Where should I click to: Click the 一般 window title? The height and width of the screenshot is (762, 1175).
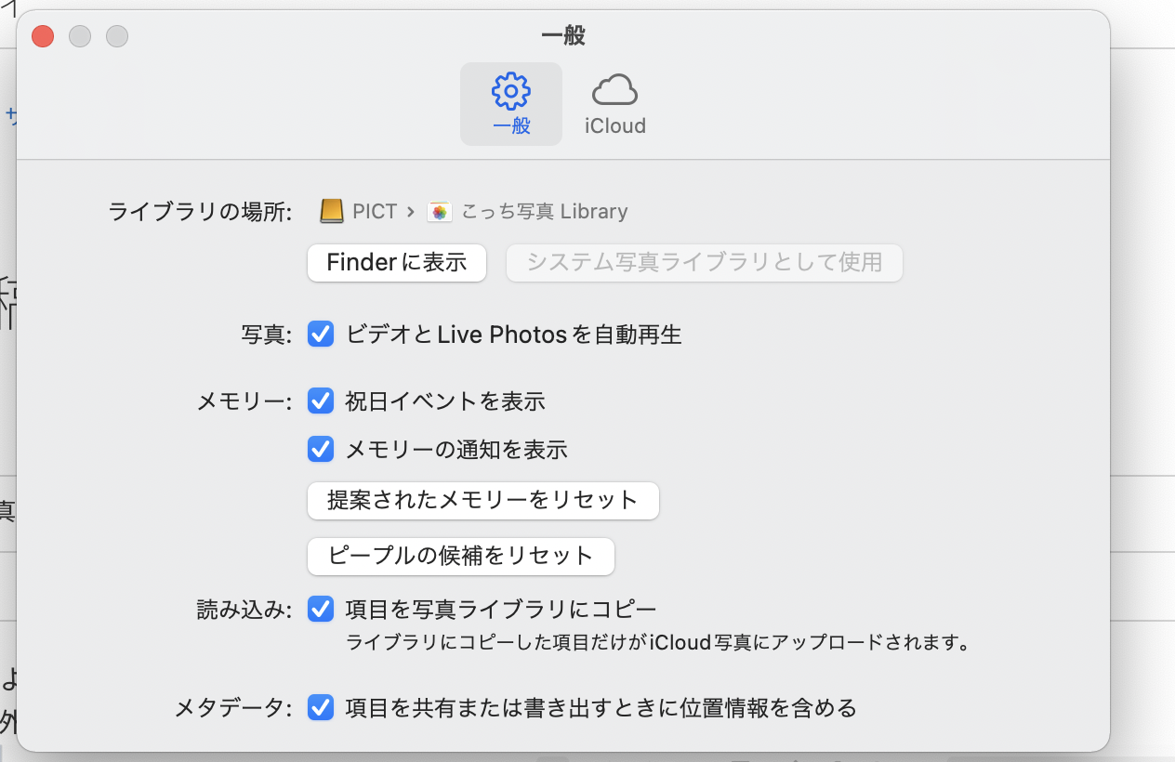[x=562, y=36]
